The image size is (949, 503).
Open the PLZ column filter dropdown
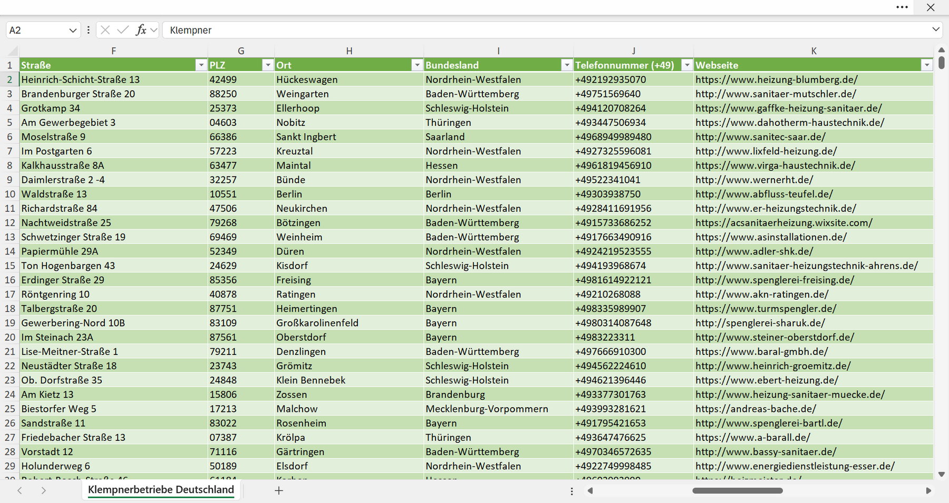tap(268, 65)
